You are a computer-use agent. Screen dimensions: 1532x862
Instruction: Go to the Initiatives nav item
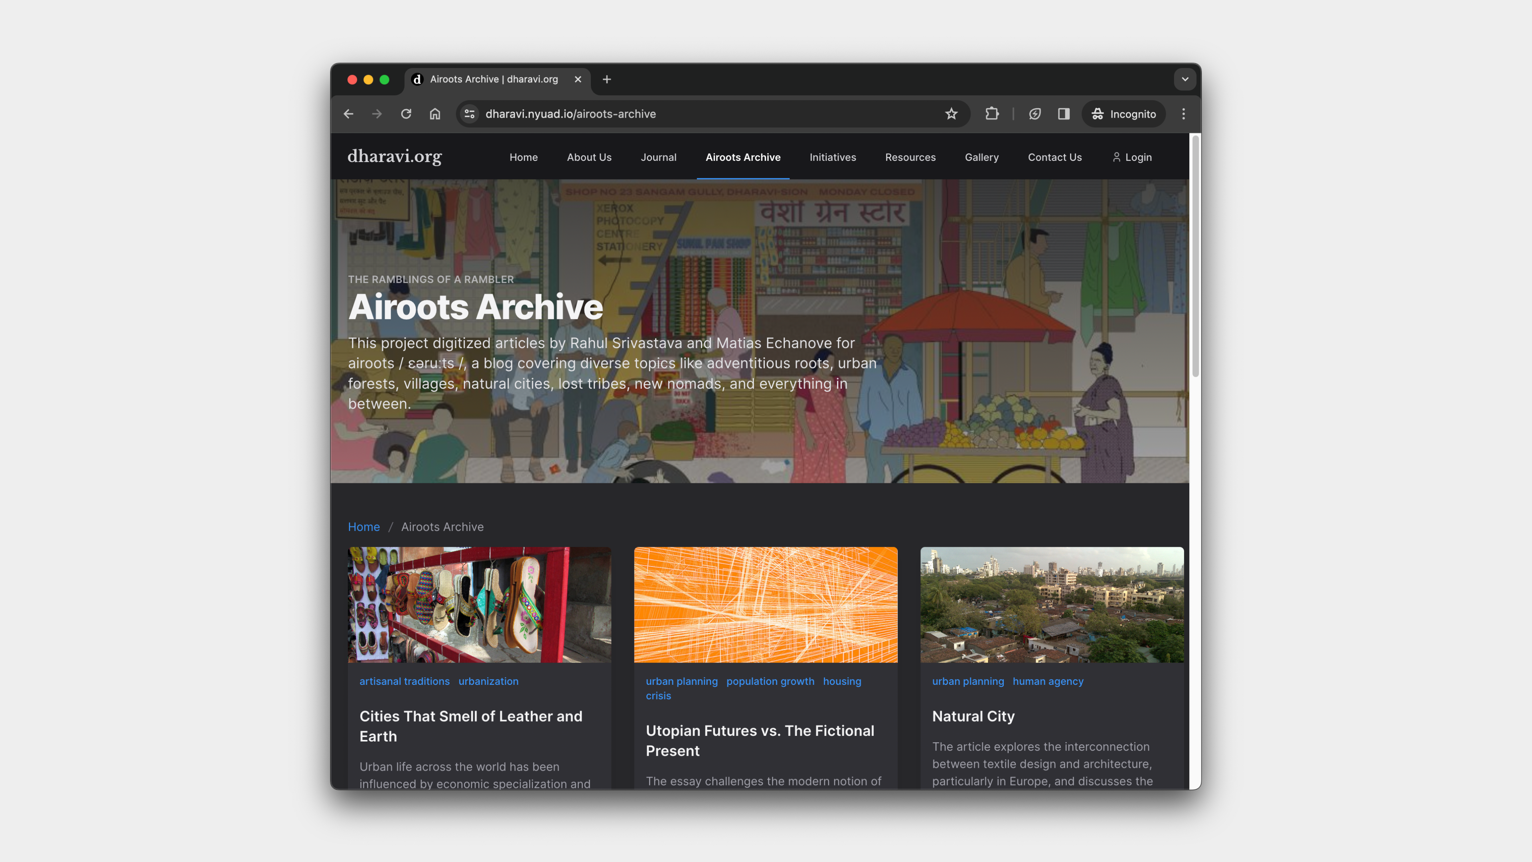pos(832,157)
